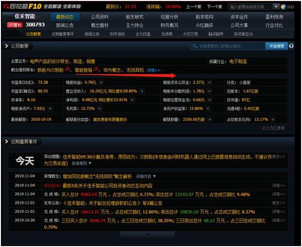Click the plus icon beside 每股资本公积金 2.37元
The width and height of the screenshot is (302, 247).
pos(209,82)
